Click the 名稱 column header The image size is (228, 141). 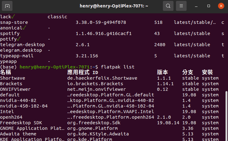[6, 72]
